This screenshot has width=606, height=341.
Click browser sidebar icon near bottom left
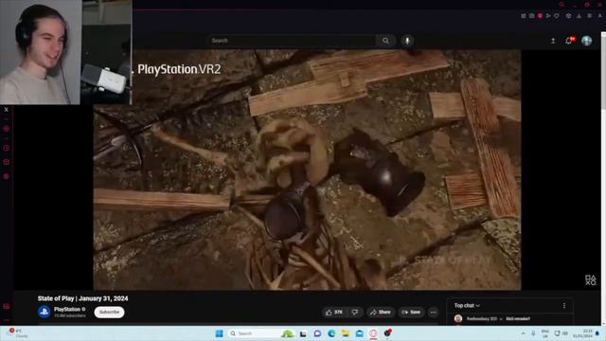coord(7,306)
